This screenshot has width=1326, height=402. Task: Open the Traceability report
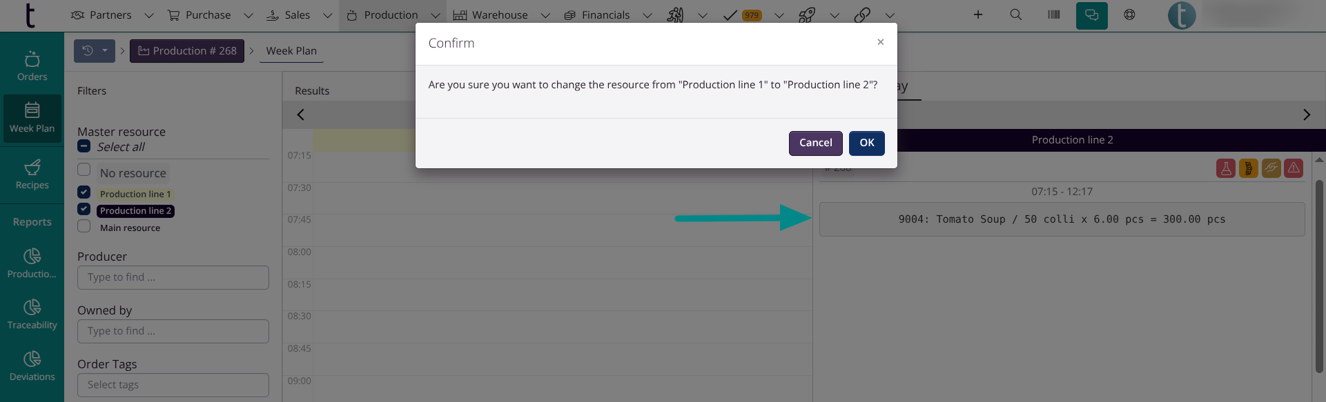(32, 314)
